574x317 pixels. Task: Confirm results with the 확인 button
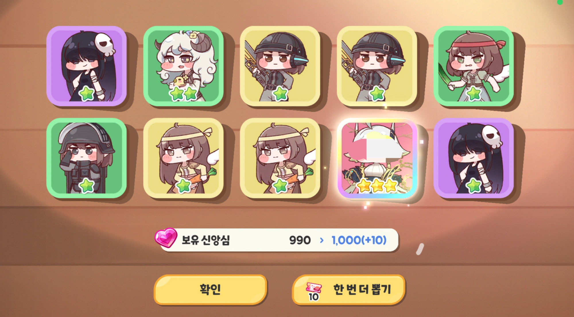(210, 289)
